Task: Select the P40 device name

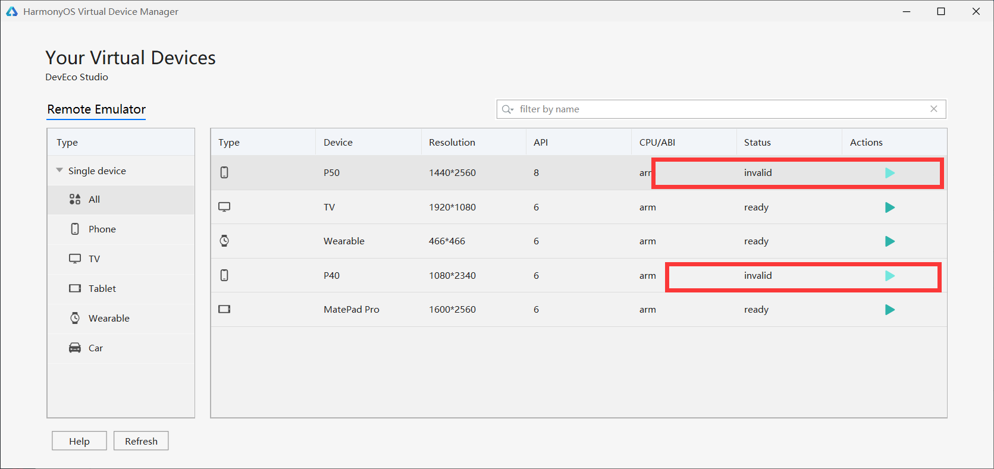Action: 331,276
